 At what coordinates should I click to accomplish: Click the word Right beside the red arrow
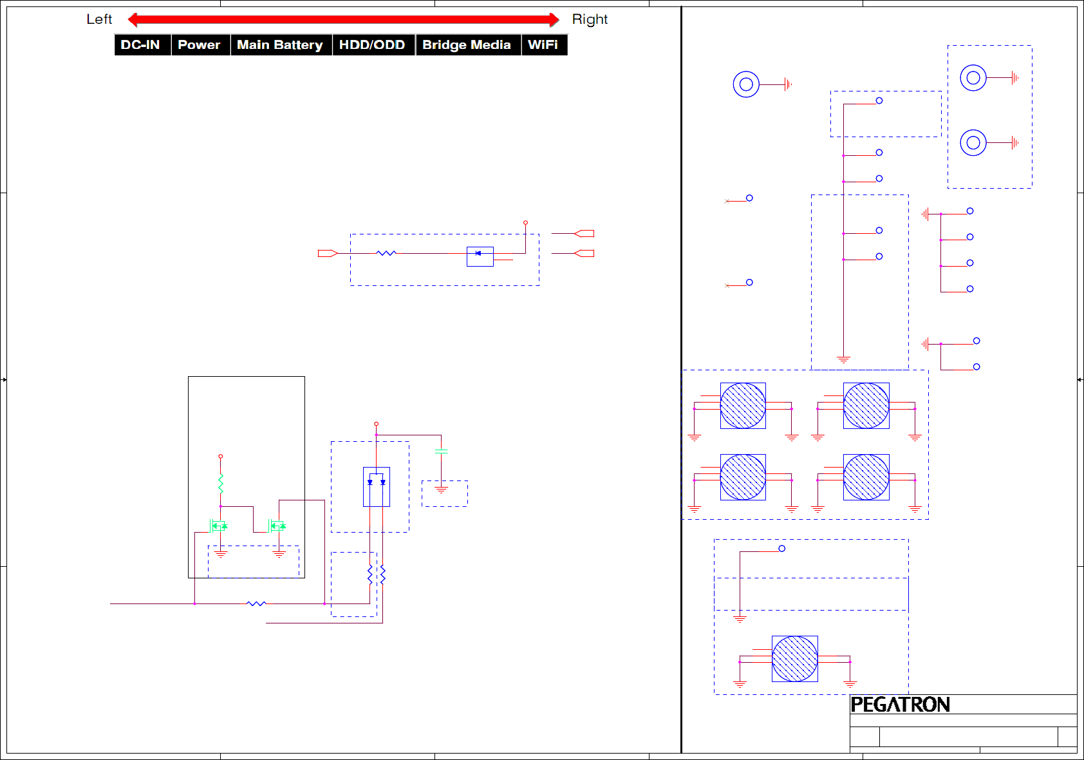click(590, 19)
